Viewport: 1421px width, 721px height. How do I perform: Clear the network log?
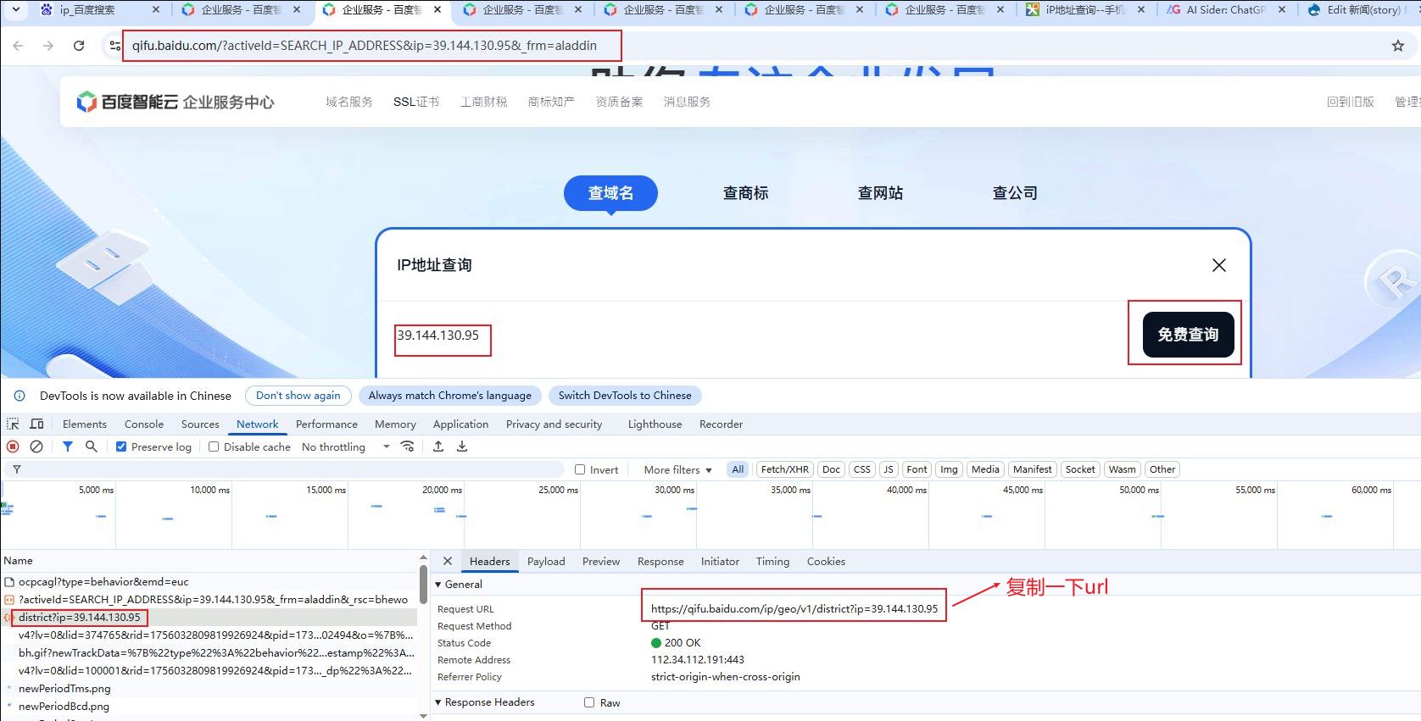point(36,446)
